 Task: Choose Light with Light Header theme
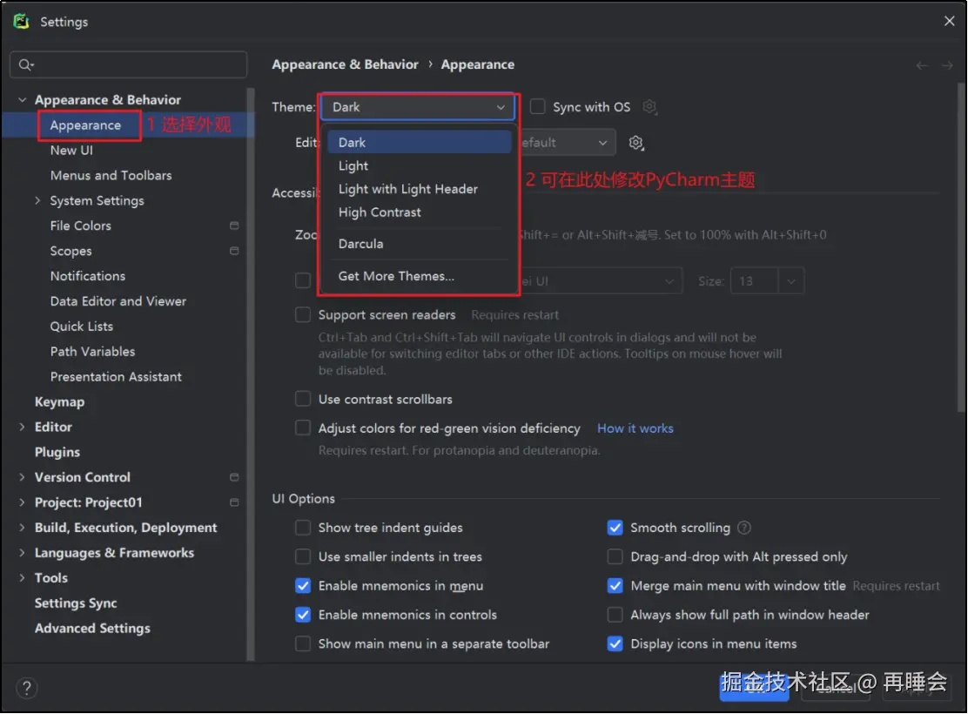[x=420, y=189]
